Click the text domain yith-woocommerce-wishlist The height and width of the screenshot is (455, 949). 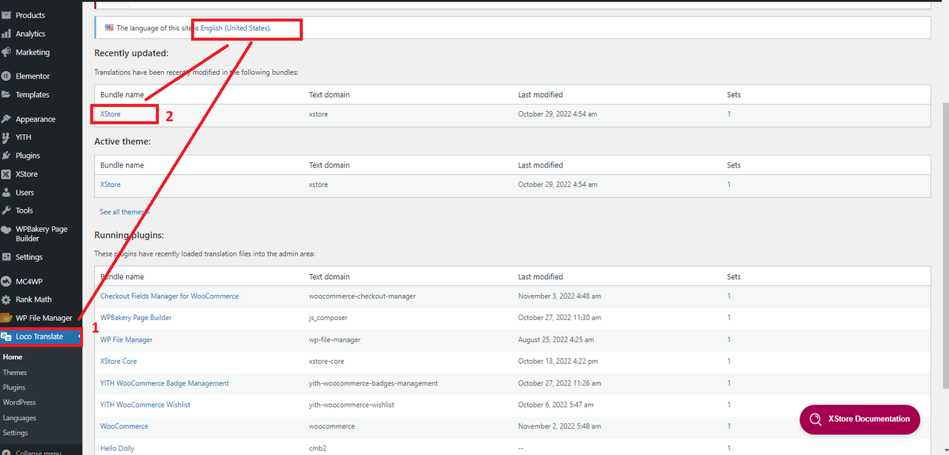coord(351,405)
